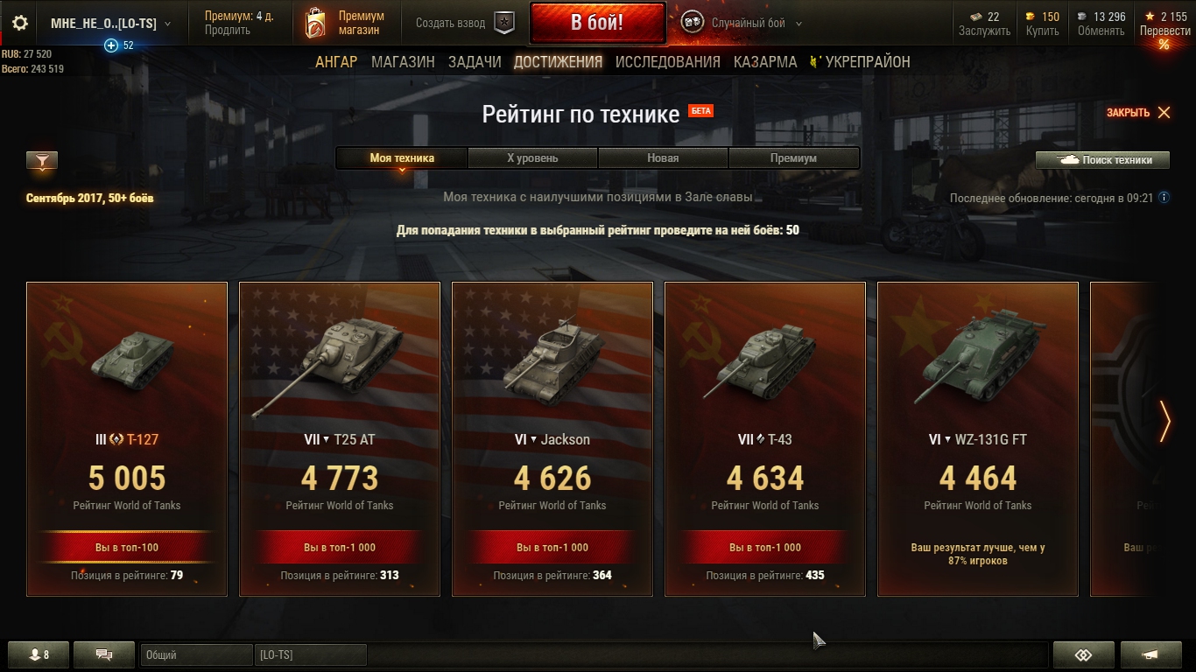Expand the player name account dropdown

(x=168, y=24)
